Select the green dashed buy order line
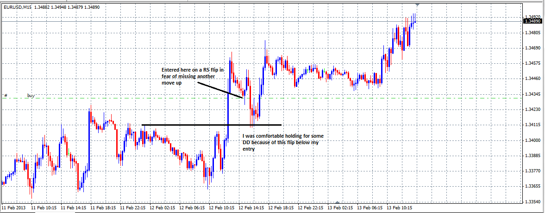This screenshot has height=213, width=545. click(x=139, y=97)
